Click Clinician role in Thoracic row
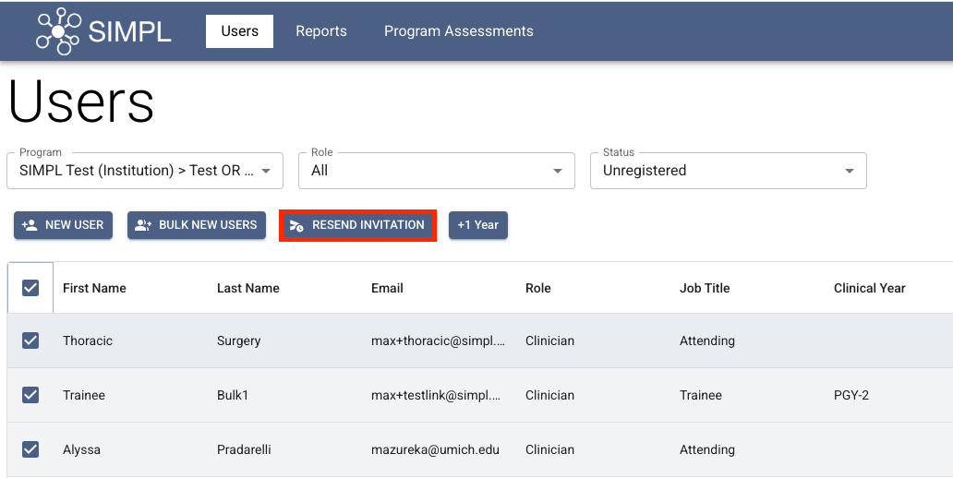The image size is (953, 478). [x=550, y=341]
